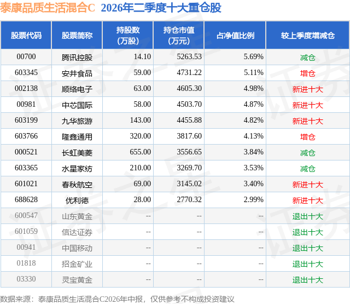Click the 较上季度增减仓 column header

[308, 35]
